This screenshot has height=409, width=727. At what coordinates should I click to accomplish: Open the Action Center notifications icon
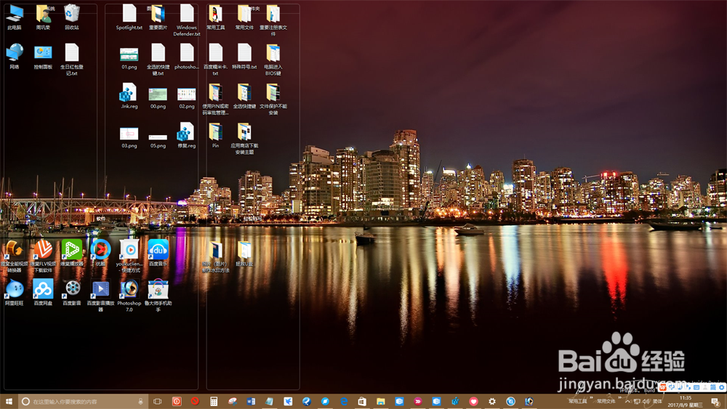click(716, 402)
